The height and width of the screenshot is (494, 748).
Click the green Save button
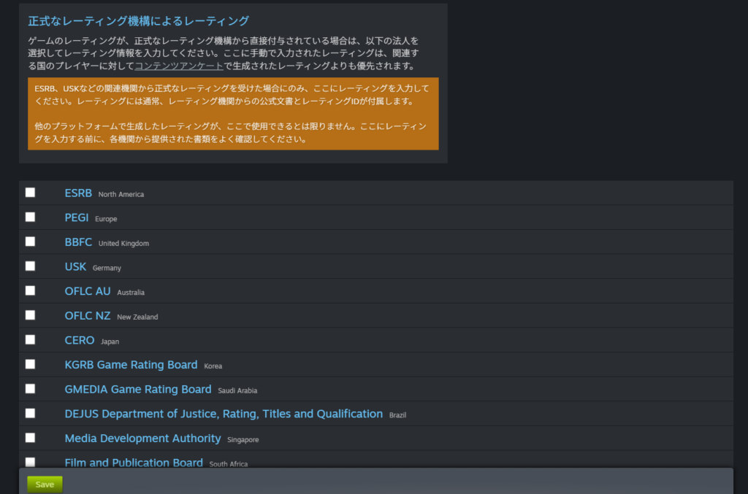point(45,485)
